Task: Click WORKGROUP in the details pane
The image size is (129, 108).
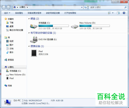Action: 35,101
